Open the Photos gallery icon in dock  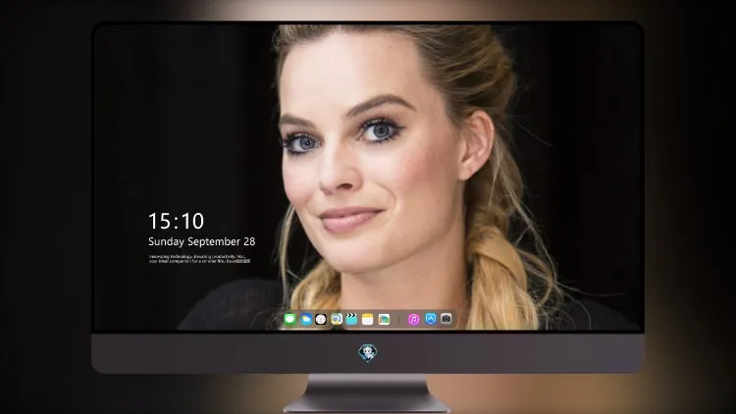384,319
